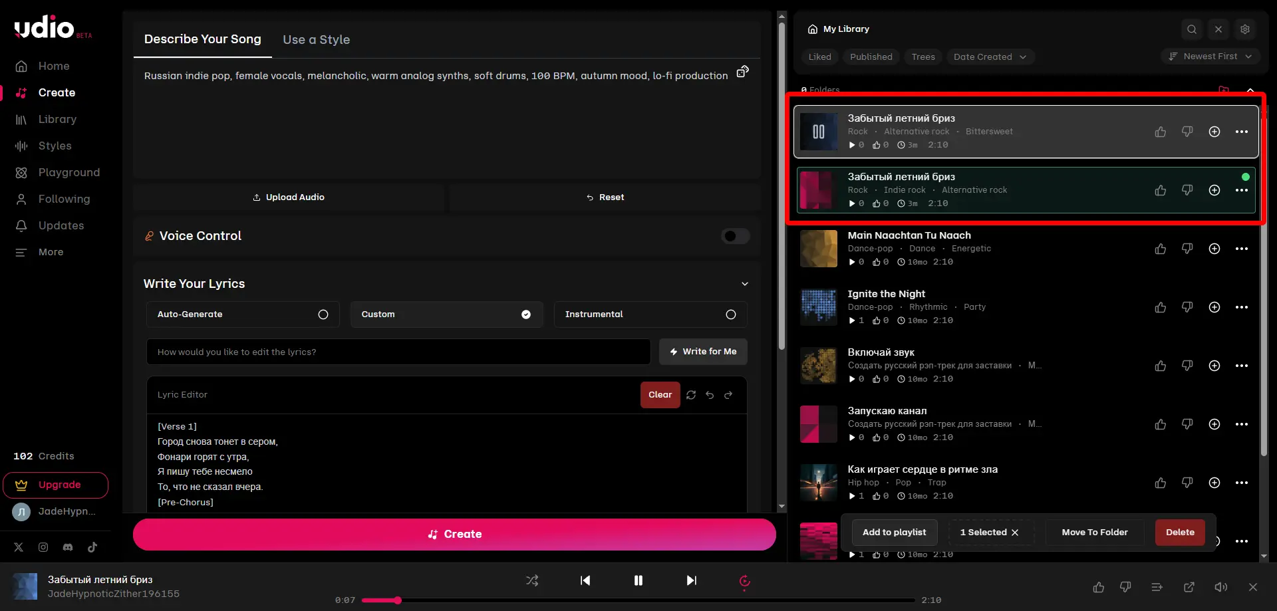This screenshot has height=611, width=1277.
Task: Open the player volume control icon
Action: [1221, 587]
